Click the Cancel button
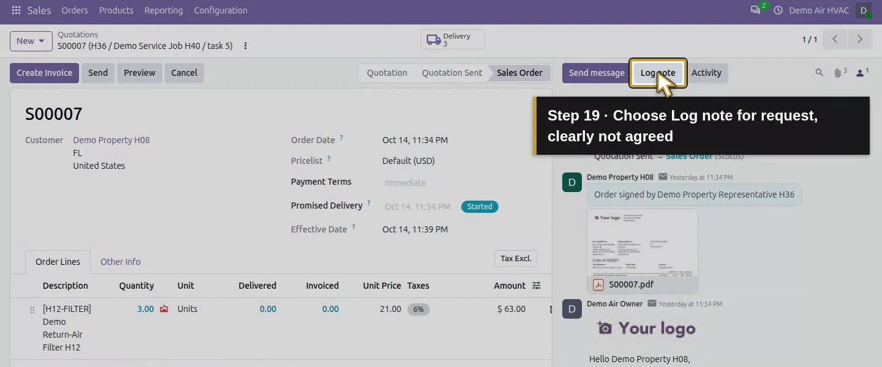Screen dimensions: 882x367 pyautogui.click(x=184, y=73)
